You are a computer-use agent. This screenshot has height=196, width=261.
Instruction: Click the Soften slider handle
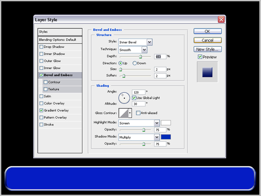(x=124, y=76)
